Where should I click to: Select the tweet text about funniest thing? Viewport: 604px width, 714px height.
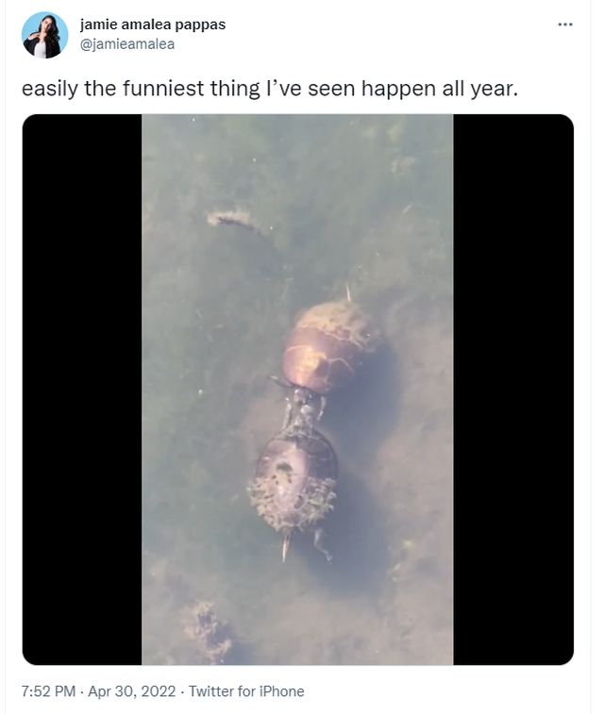coord(270,89)
